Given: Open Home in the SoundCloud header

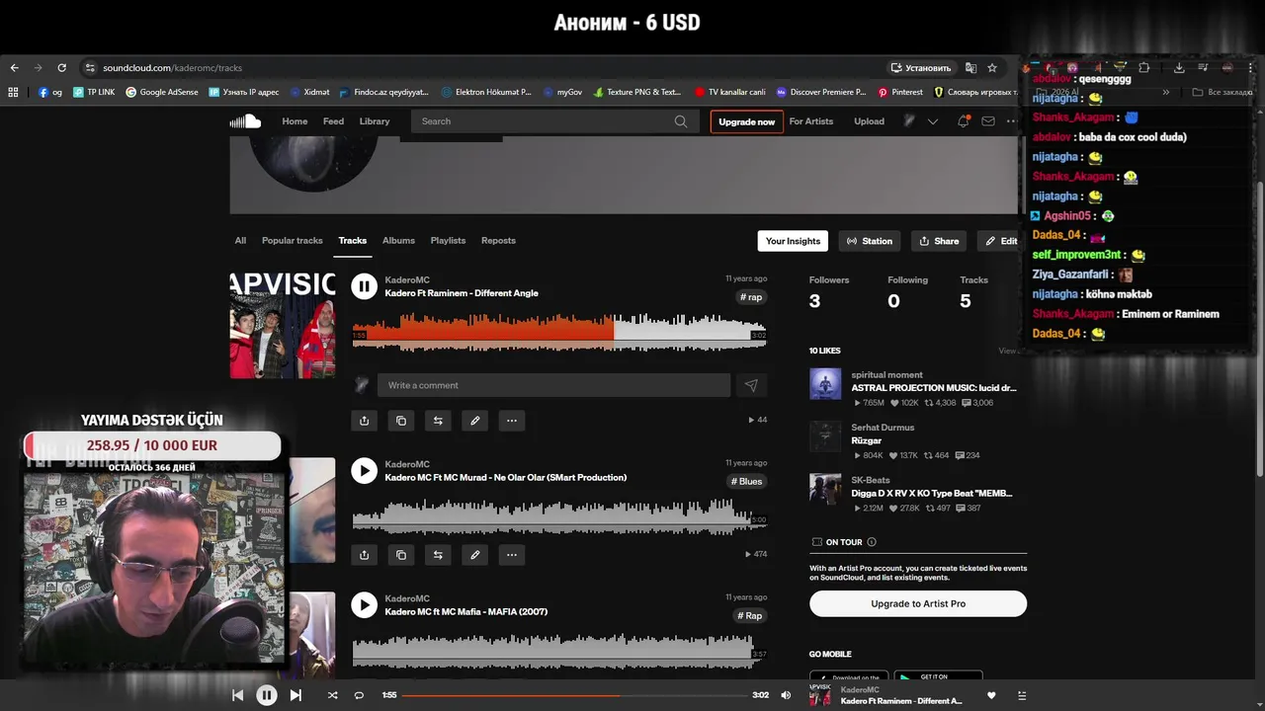Looking at the screenshot, I should pos(295,121).
